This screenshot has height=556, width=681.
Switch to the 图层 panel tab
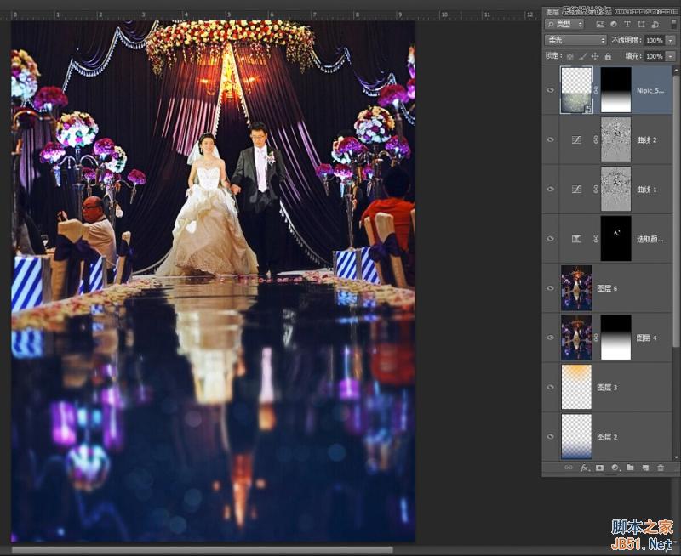tap(552, 10)
